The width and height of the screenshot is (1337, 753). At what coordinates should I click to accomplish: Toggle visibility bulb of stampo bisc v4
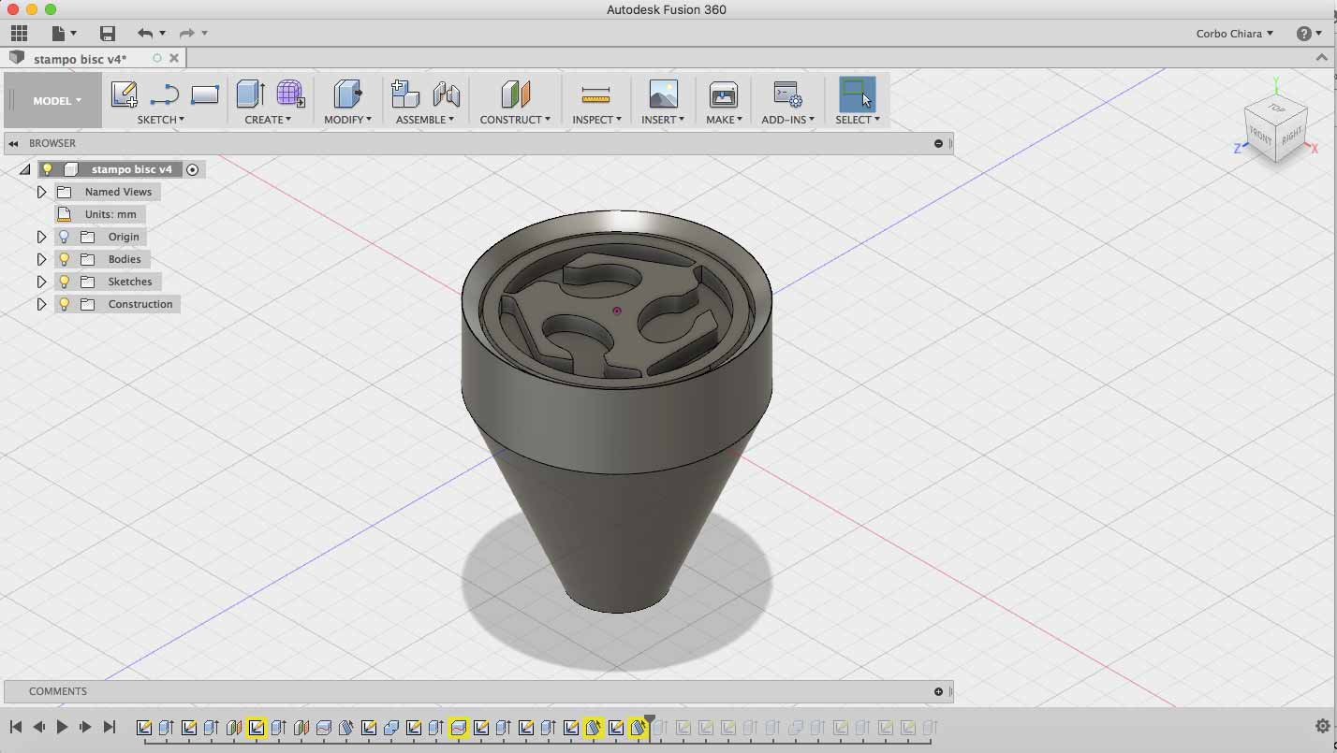click(x=47, y=169)
